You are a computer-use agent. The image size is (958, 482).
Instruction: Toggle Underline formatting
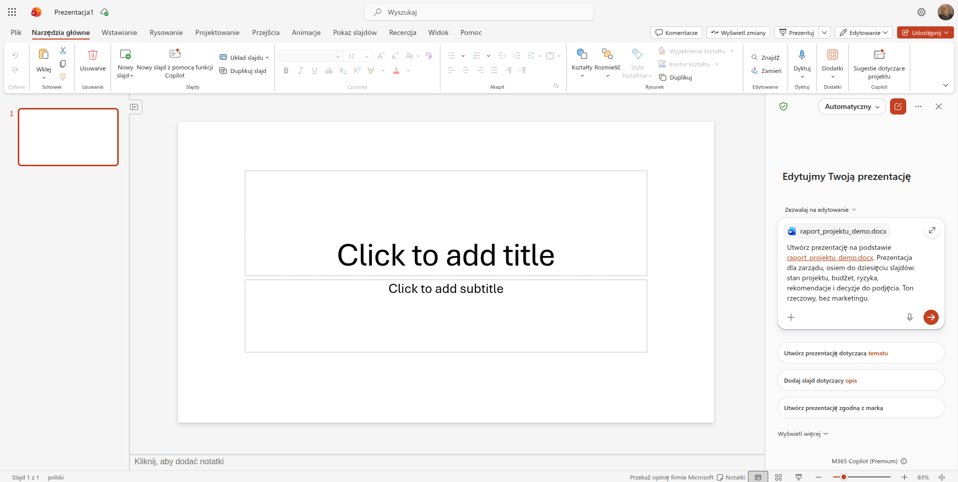tap(315, 70)
